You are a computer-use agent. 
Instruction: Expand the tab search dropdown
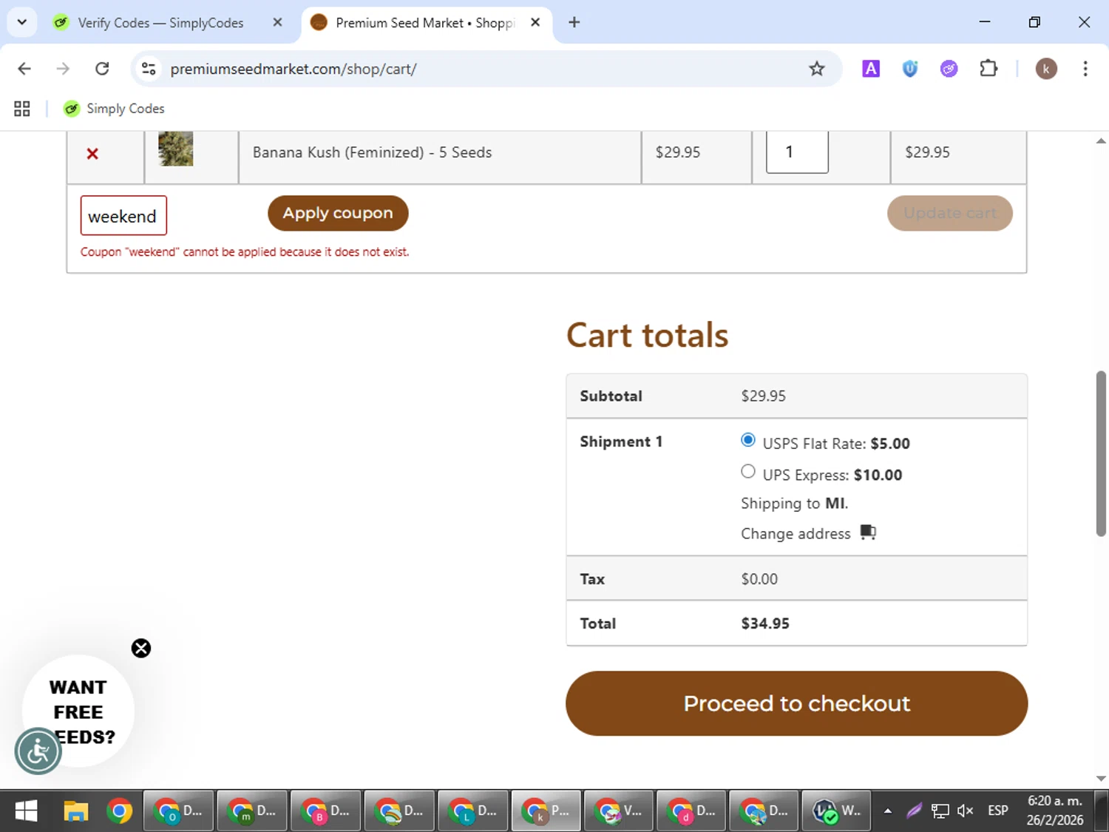point(22,22)
